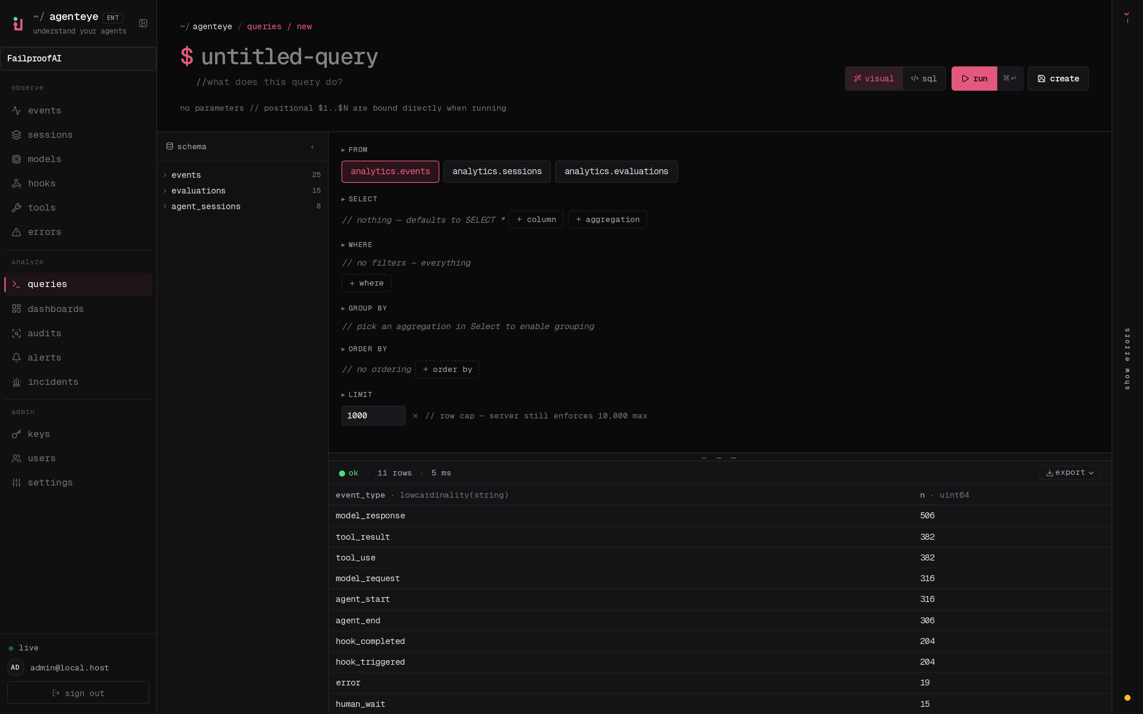Switch to sql query mode
Viewport: 1143px width, 714px height.
pos(923,79)
